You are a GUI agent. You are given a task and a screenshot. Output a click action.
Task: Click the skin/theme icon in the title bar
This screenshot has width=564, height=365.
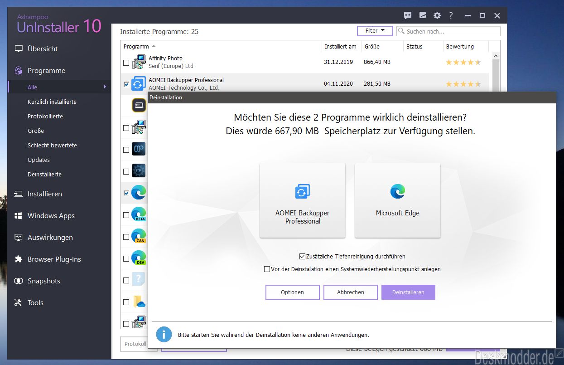423,15
